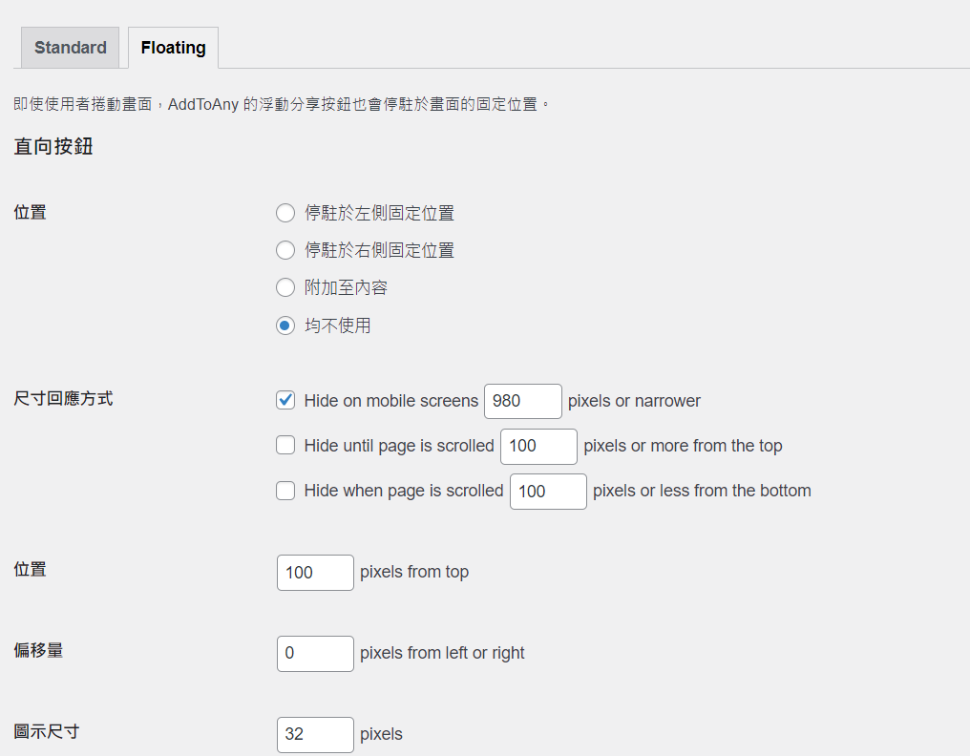The width and height of the screenshot is (970, 756).
Task: Focus the pixels from top input field
Action: (x=315, y=573)
